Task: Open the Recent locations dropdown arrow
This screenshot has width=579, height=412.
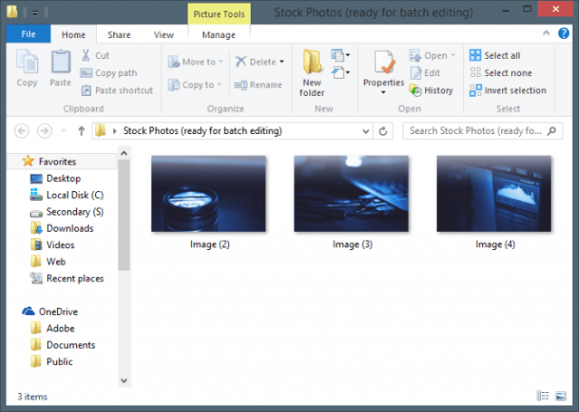Action: tap(63, 130)
